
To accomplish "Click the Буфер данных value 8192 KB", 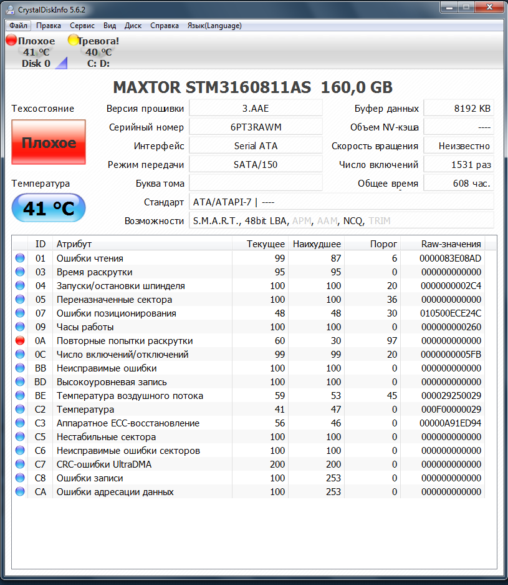I will pyautogui.click(x=459, y=108).
